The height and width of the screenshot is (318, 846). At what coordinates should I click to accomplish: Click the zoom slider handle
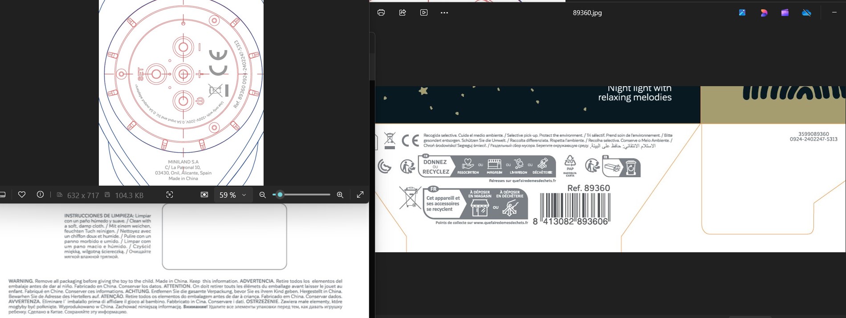coord(280,195)
